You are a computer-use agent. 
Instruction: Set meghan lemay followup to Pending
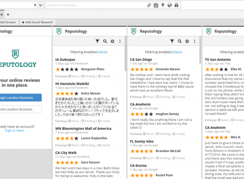pos(163,134)
